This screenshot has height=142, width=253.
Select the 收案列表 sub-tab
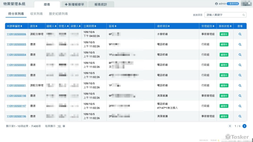pyautogui.click(x=36, y=14)
